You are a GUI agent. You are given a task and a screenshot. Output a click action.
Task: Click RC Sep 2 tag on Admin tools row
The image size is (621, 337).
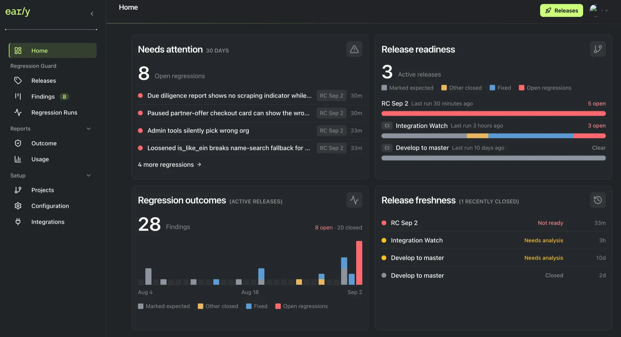pos(331,130)
